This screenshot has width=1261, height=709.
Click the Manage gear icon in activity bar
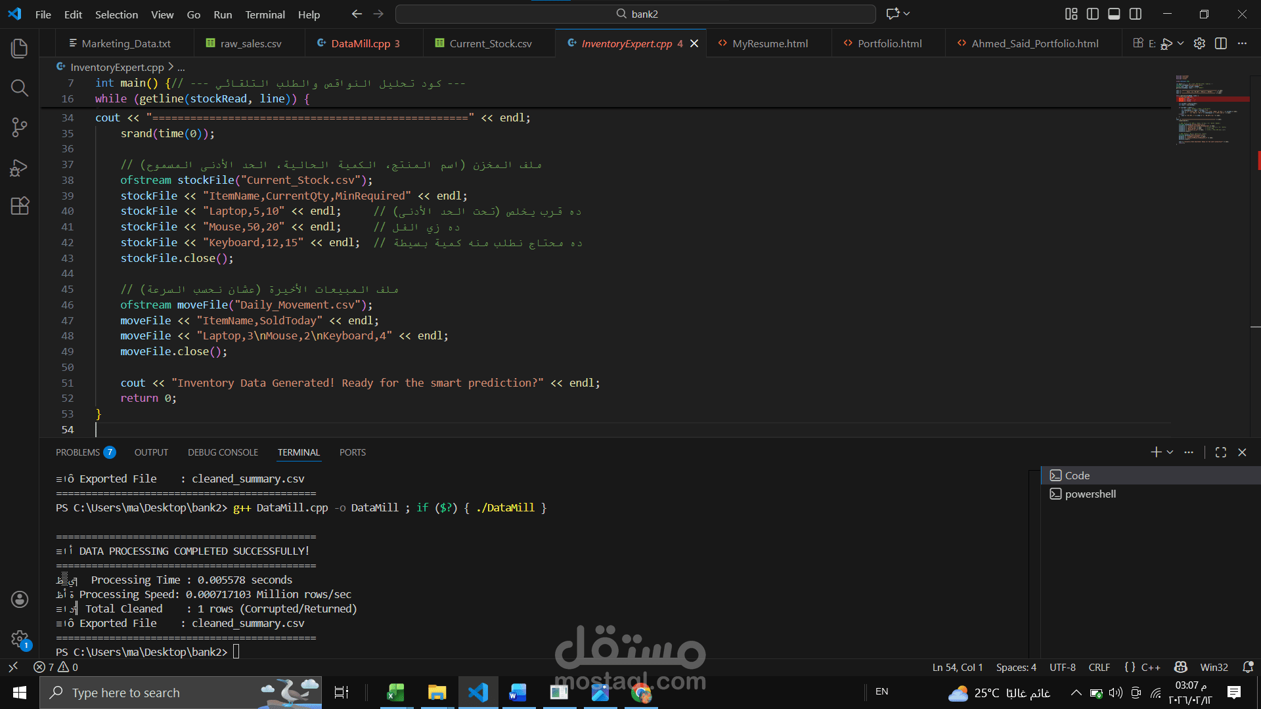20,638
